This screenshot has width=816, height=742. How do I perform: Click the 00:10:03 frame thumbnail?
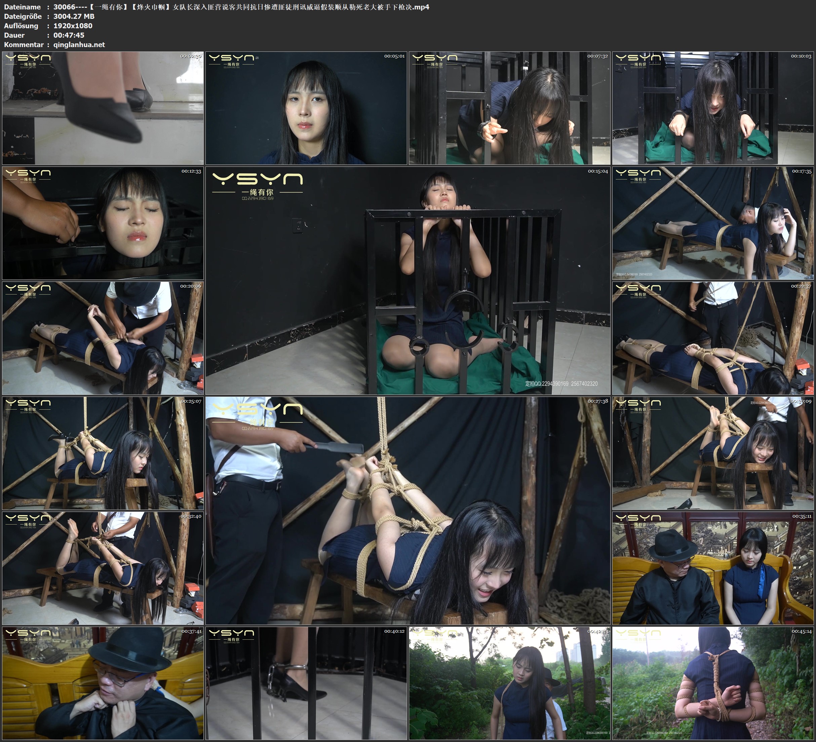pos(713,108)
